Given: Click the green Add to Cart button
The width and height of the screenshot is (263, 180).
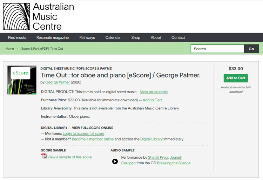Looking at the screenshot, I should tap(236, 78).
